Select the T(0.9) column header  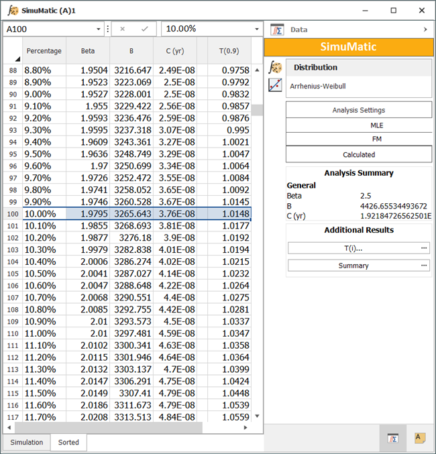point(229,51)
